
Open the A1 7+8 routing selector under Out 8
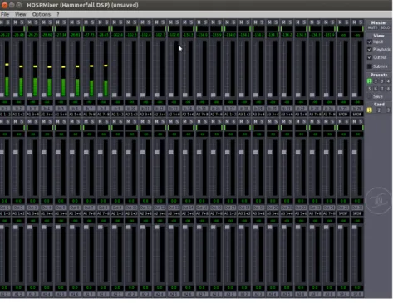[103, 213]
